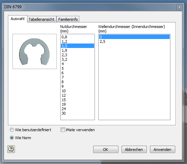Select Nutdurchmesser 1,9 entry
The height and width of the screenshot is (164, 187).
[x=78, y=50]
